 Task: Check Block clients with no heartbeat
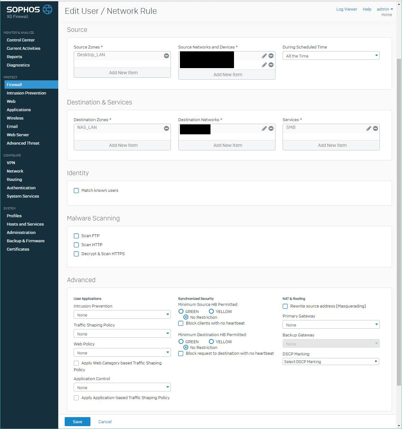pyautogui.click(x=181, y=323)
